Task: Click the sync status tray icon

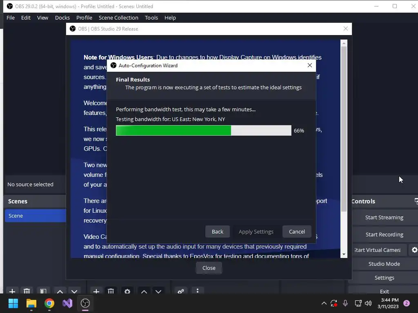Action: click(x=334, y=303)
